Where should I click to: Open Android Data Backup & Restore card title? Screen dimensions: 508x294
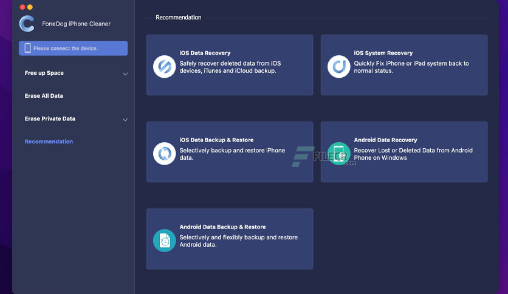[x=222, y=227]
